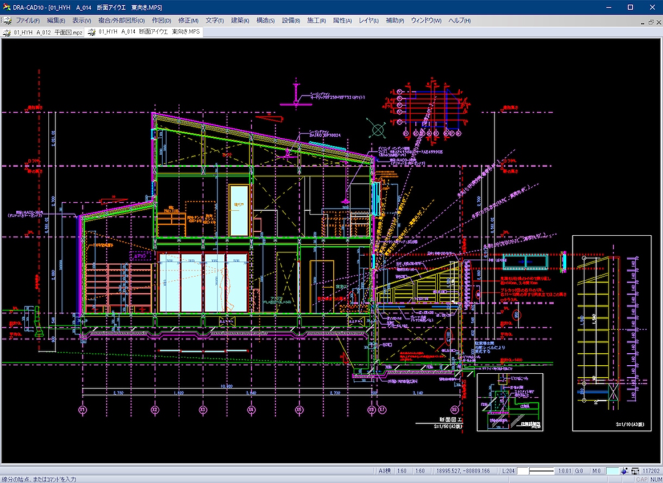Open the 施工(R) menu
Image resolution: width=663 pixels, height=483 pixels.
point(316,21)
